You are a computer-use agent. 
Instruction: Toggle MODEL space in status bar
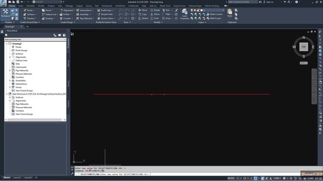coord(231,178)
